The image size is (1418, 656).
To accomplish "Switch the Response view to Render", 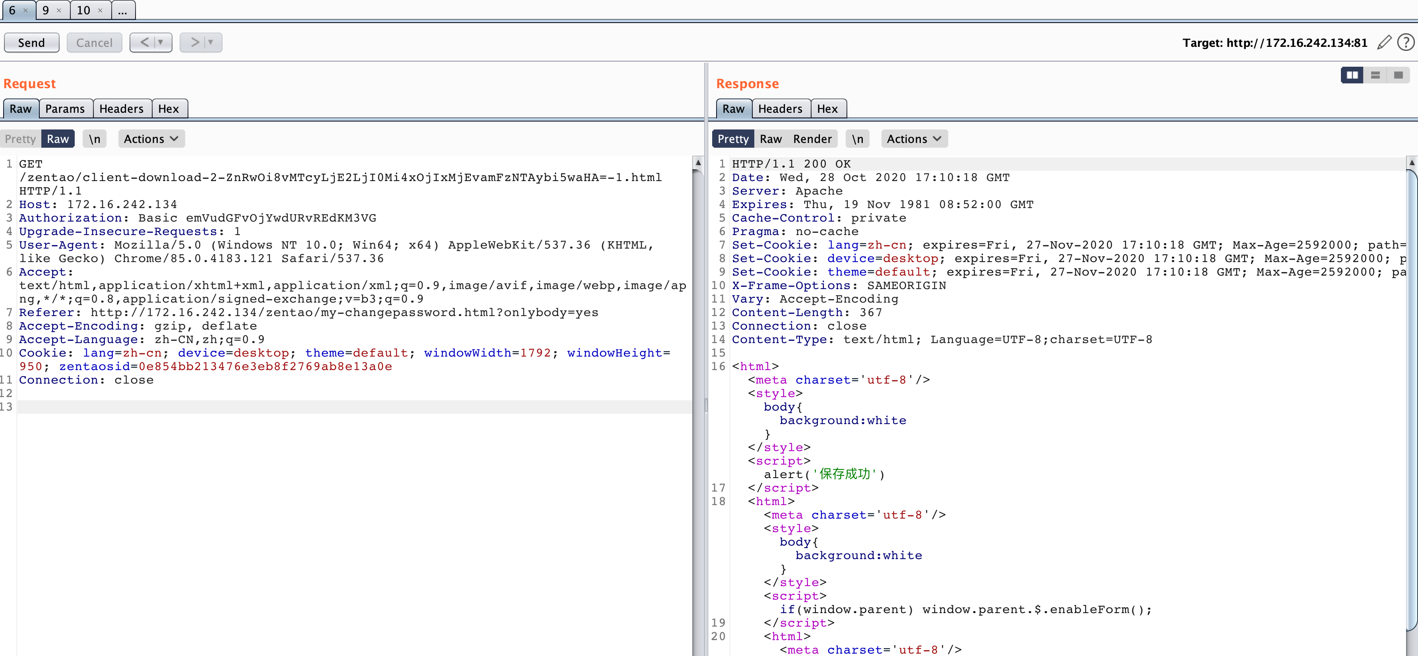I will point(812,139).
